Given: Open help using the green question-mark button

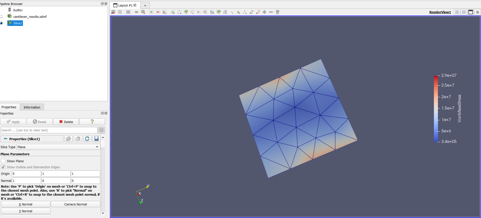Looking at the screenshot, I should [x=92, y=122].
